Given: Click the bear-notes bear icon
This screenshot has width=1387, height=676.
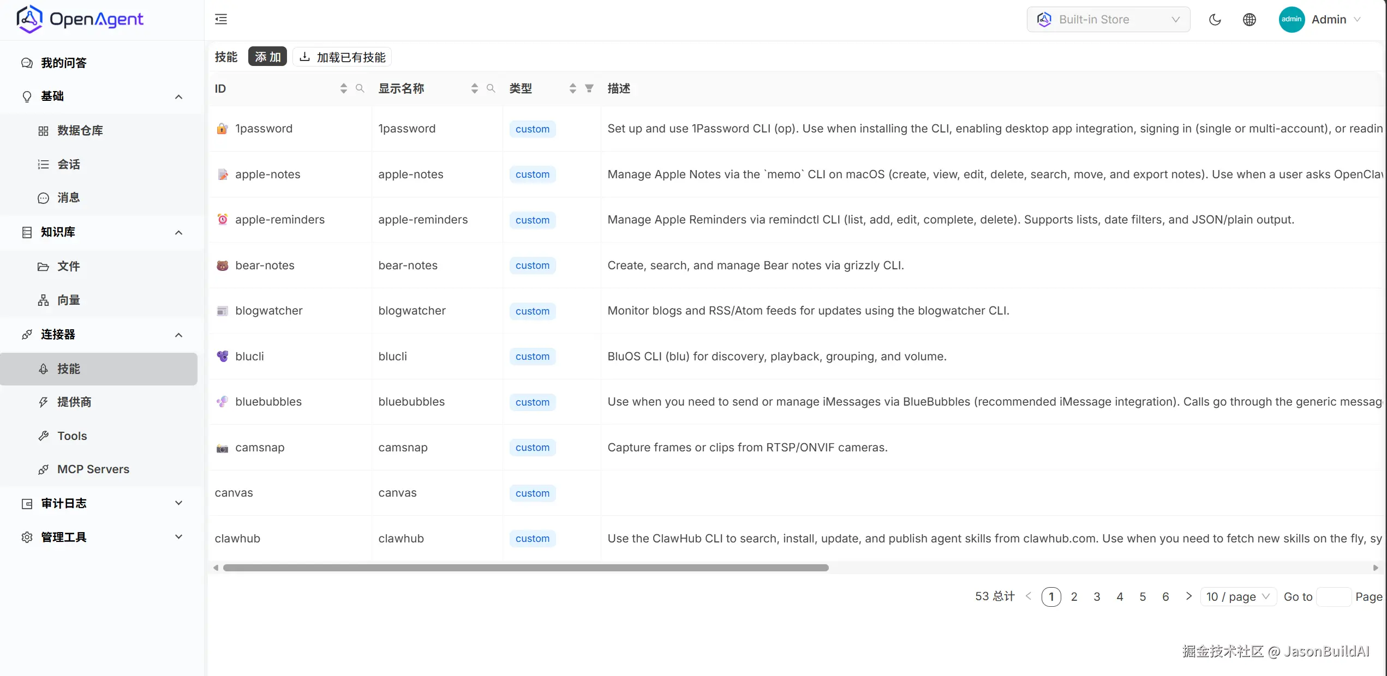Looking at the screenshot, I should [222, 265].
